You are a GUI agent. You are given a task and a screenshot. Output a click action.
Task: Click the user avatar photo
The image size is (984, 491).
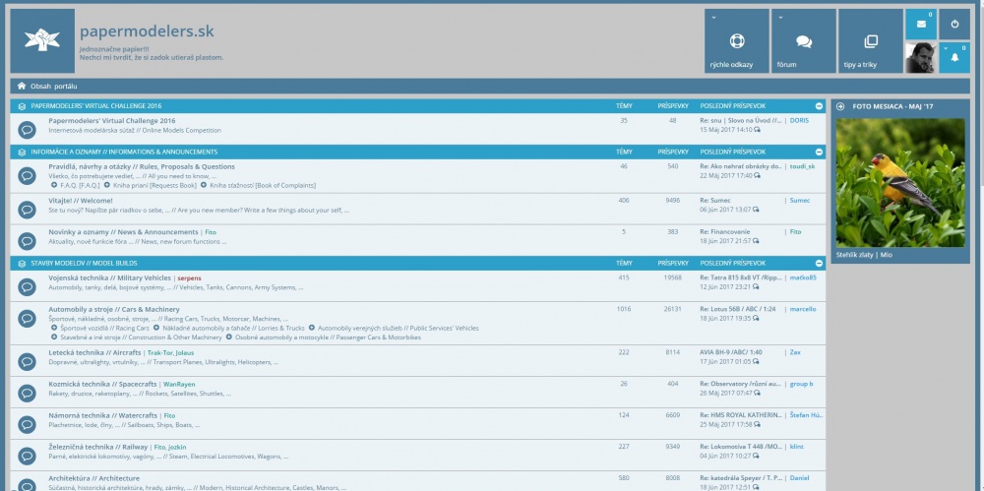(x=921, y=57)
